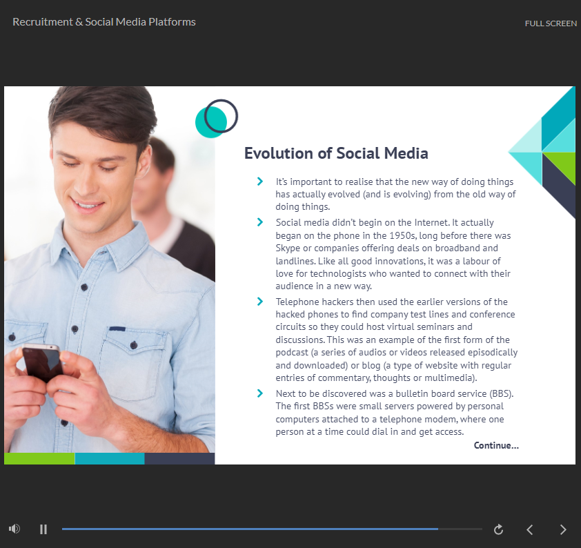Click the Evolution of Social Media heading
581x548 pixels.
[x=336, y=153]
